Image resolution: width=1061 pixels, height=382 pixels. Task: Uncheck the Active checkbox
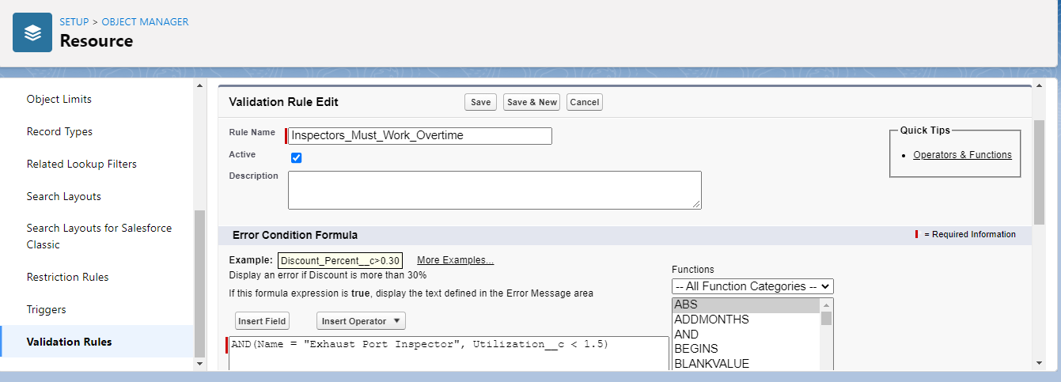click(297, 157)
